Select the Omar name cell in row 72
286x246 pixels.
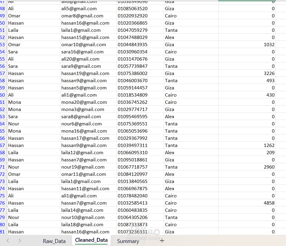(x=34, y=174)
